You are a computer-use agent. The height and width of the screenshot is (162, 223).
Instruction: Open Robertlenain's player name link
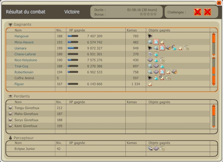coord(24,72)
